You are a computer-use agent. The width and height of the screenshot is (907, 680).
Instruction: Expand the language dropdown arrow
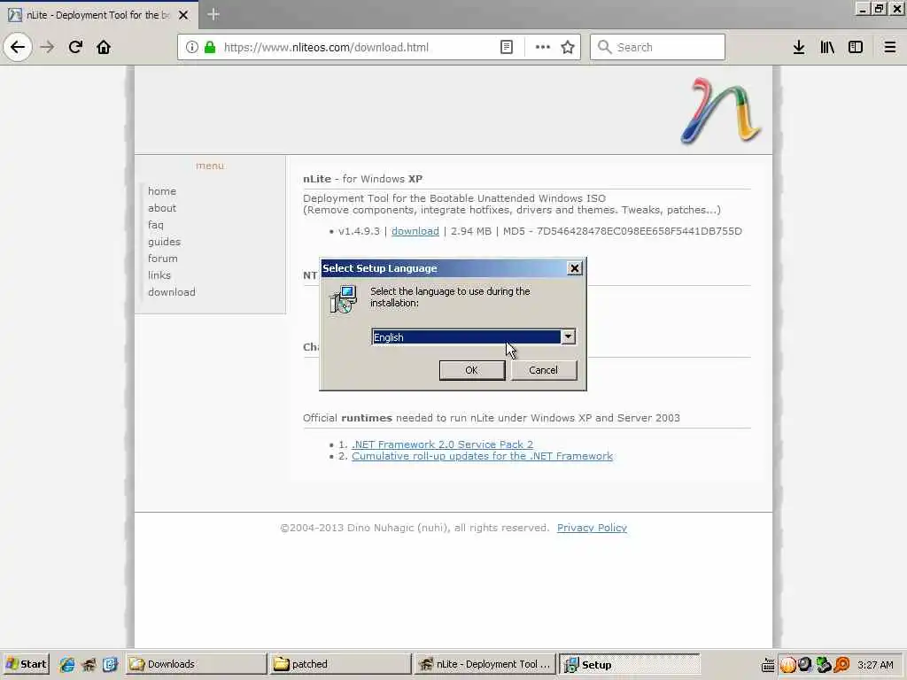click(x=568, y=336)
